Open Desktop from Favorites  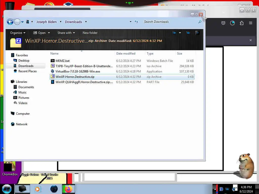pos(24,61)
